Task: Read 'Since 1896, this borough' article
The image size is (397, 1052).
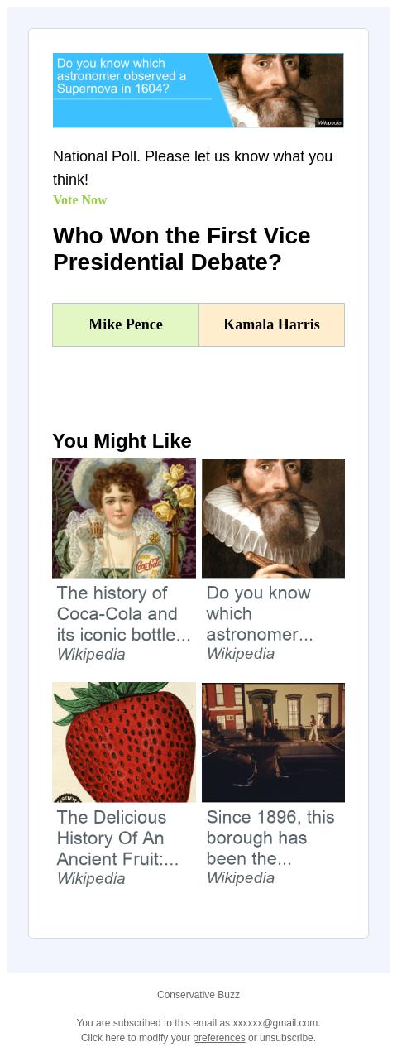Action: [270, 838]
